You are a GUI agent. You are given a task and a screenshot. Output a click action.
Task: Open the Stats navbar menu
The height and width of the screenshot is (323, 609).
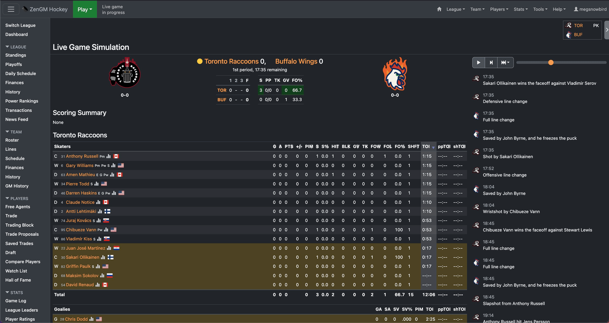tap(521, 9)
